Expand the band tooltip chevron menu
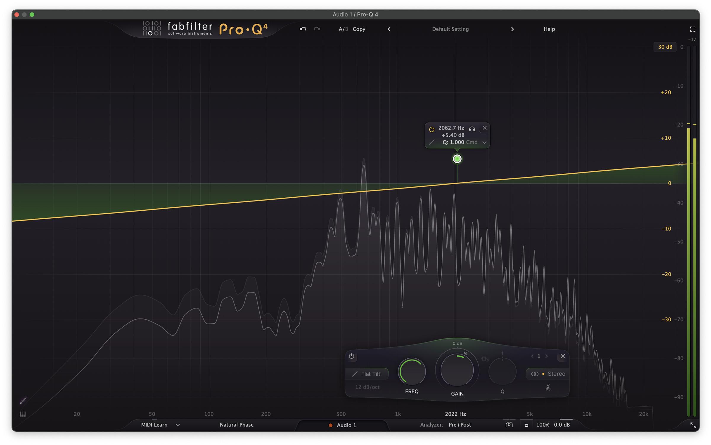The height and width of the screenshot is (445, 711). click(484, 143)
